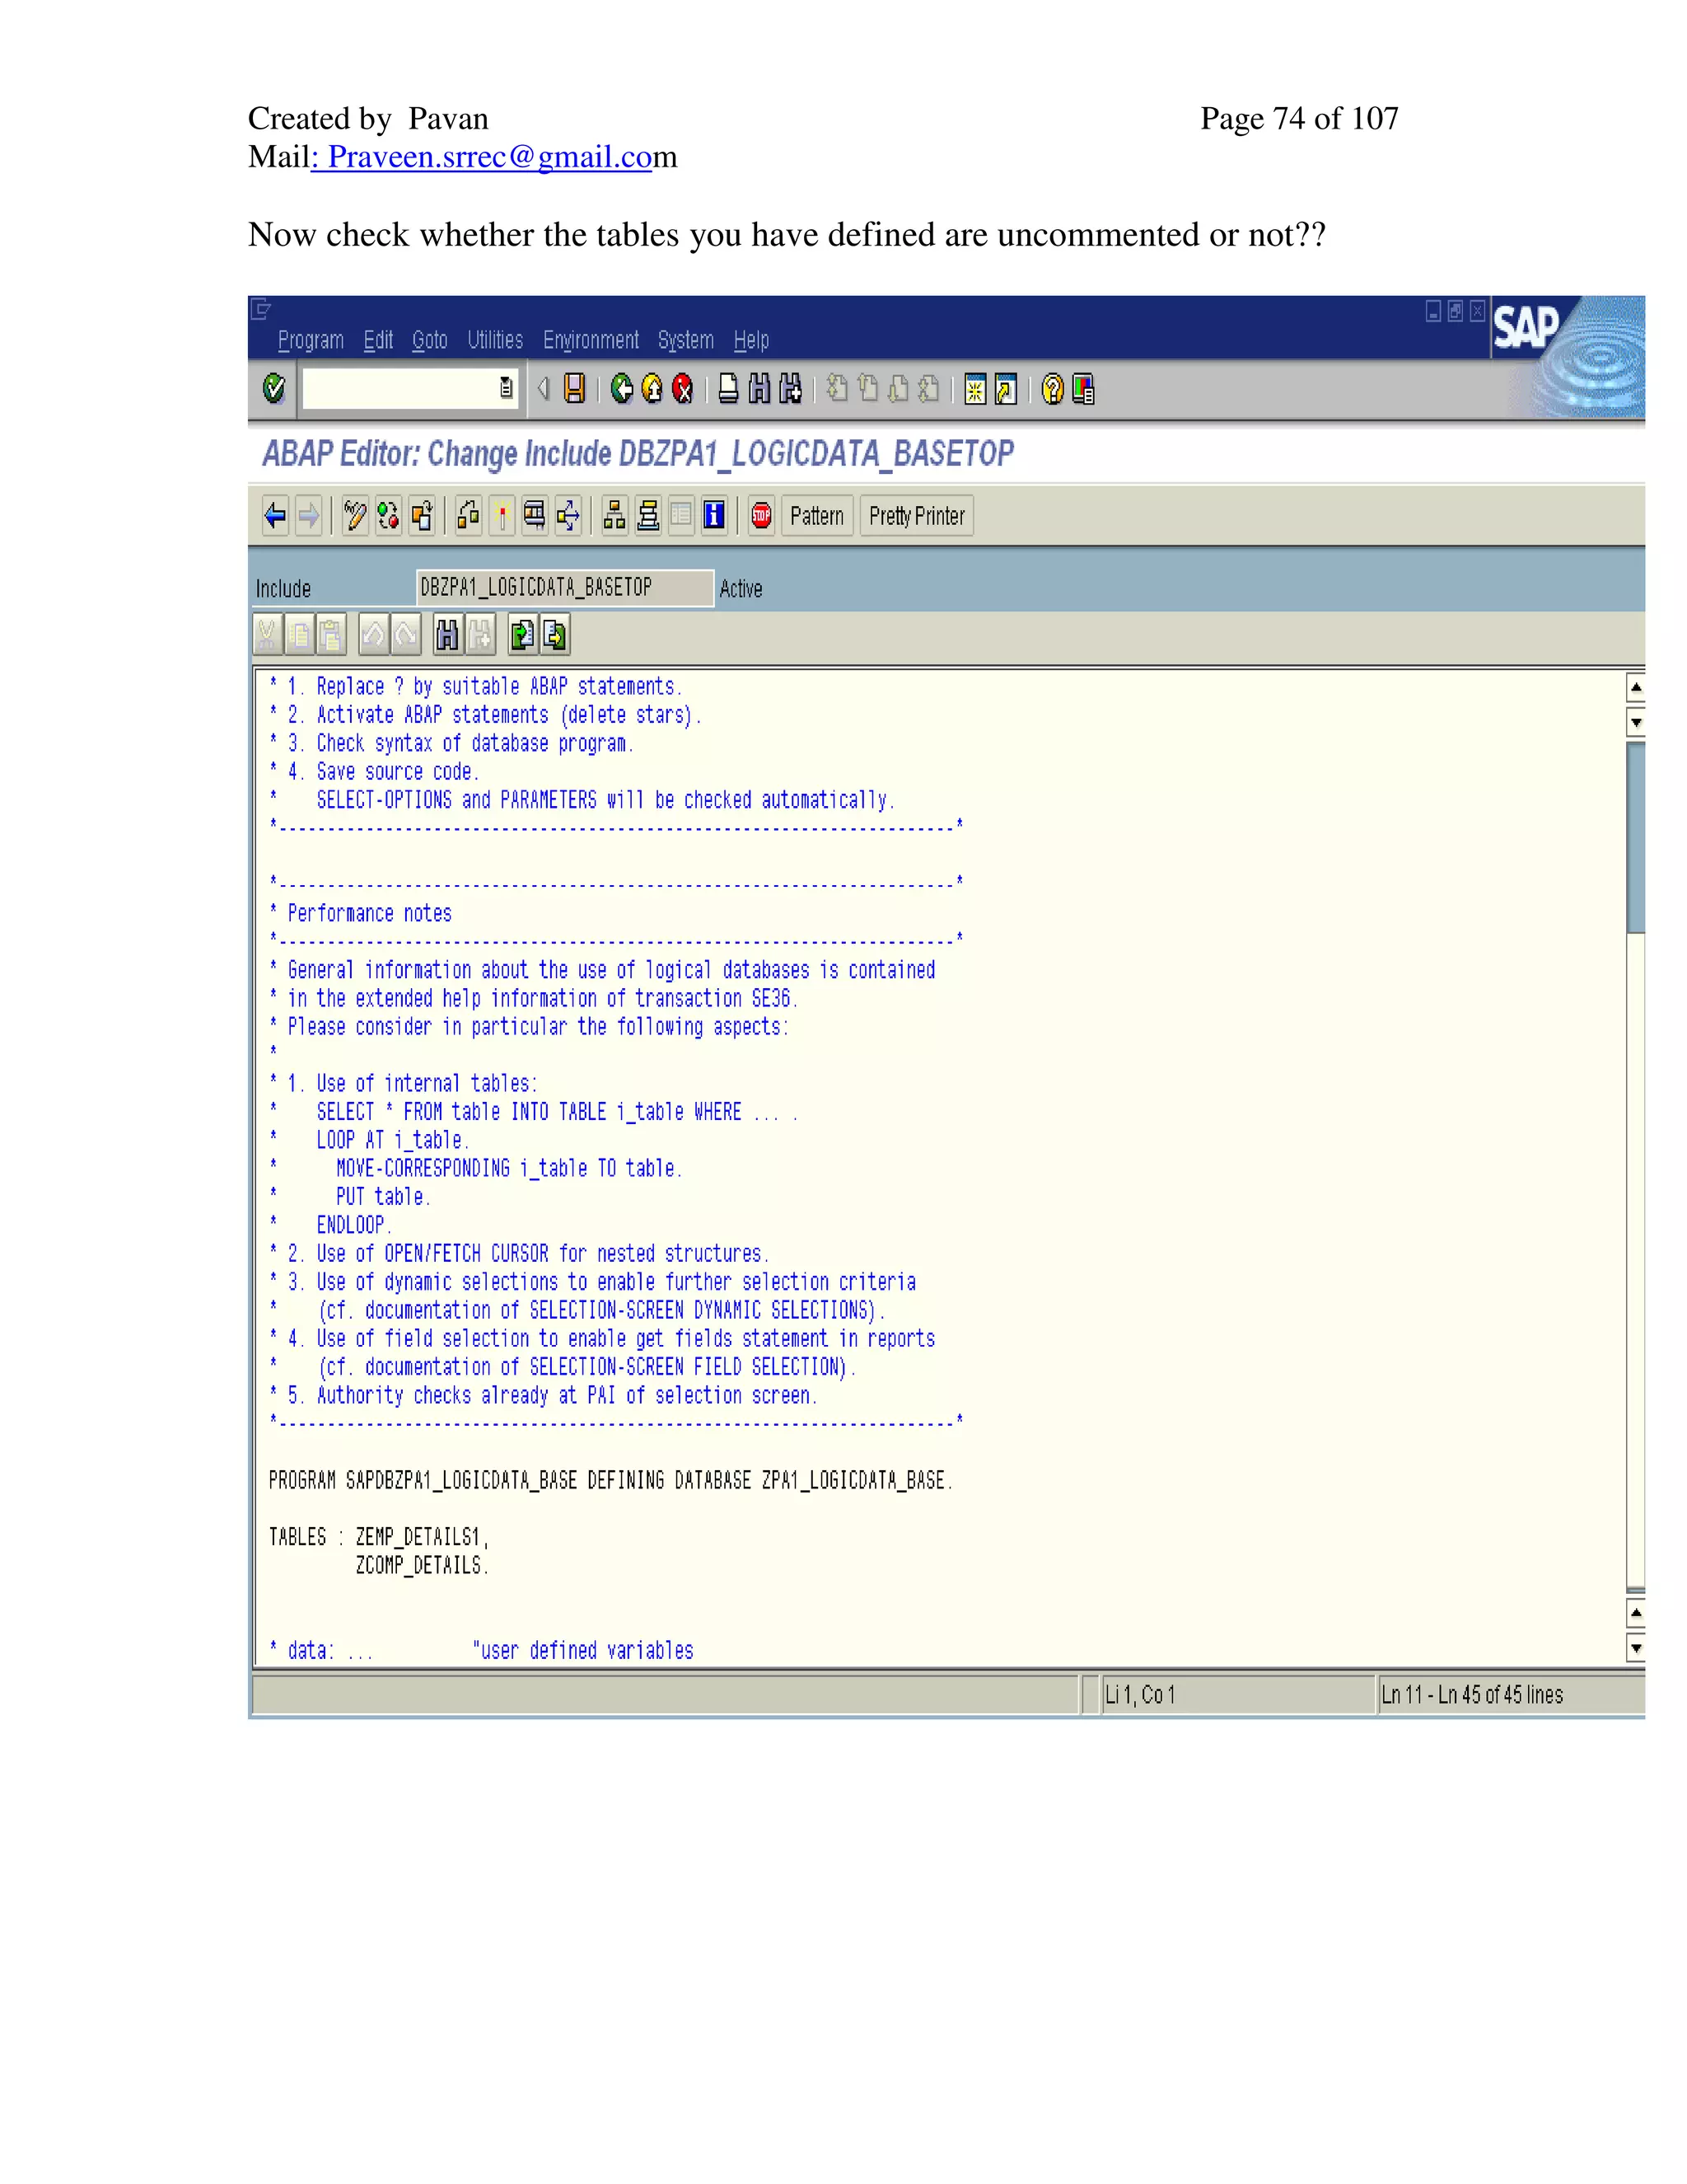Set breakpoint with red STOP icon

click(762, 516)
